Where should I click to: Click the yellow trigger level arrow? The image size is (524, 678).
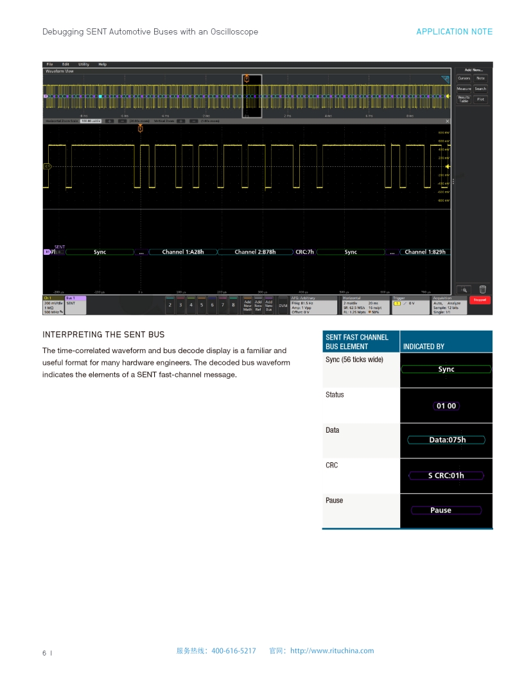(x=448, y=166)
